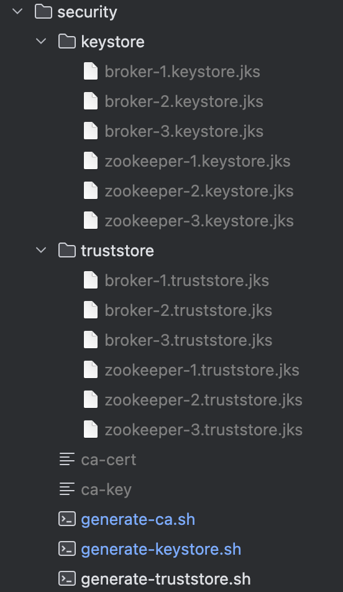Click the shell icon of generate-keystore.sh
Image resolution: width=343 pixels, height=592 pixels.
click(67, 549)
